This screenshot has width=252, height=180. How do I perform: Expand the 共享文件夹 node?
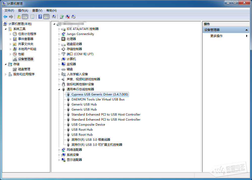(x=10, y=44)
